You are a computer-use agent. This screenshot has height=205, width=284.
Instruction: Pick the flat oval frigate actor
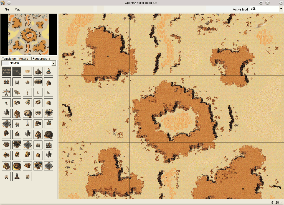pyautogui.click(x=17, y=92)
